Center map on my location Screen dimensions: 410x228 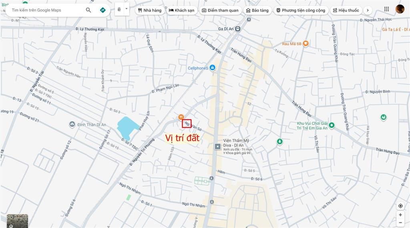pos(400,206)
